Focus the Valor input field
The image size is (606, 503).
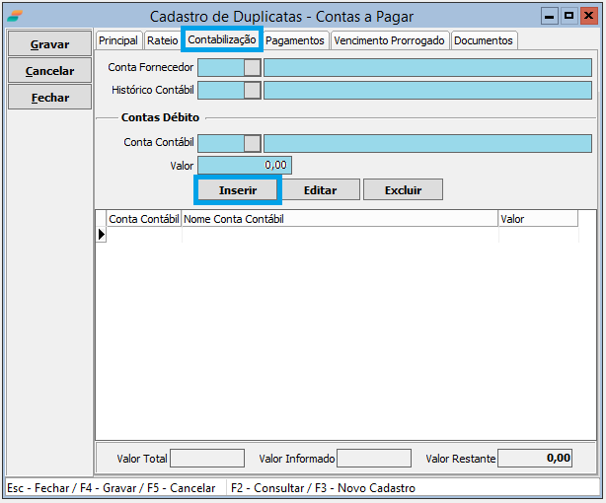click(245, 166)
